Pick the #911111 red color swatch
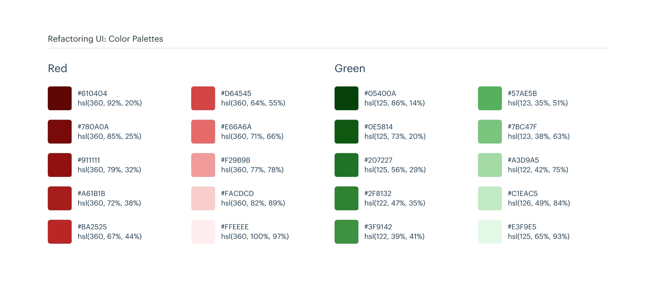Viewport: 657px width, 283px height. pos(60,165)
